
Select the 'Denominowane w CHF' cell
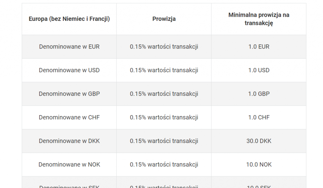pos(69,117)
